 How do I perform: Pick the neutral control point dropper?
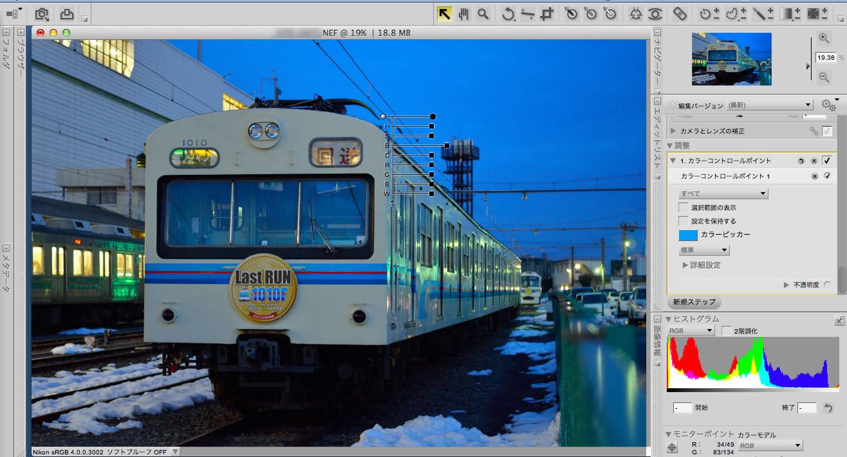pos(591,13)
